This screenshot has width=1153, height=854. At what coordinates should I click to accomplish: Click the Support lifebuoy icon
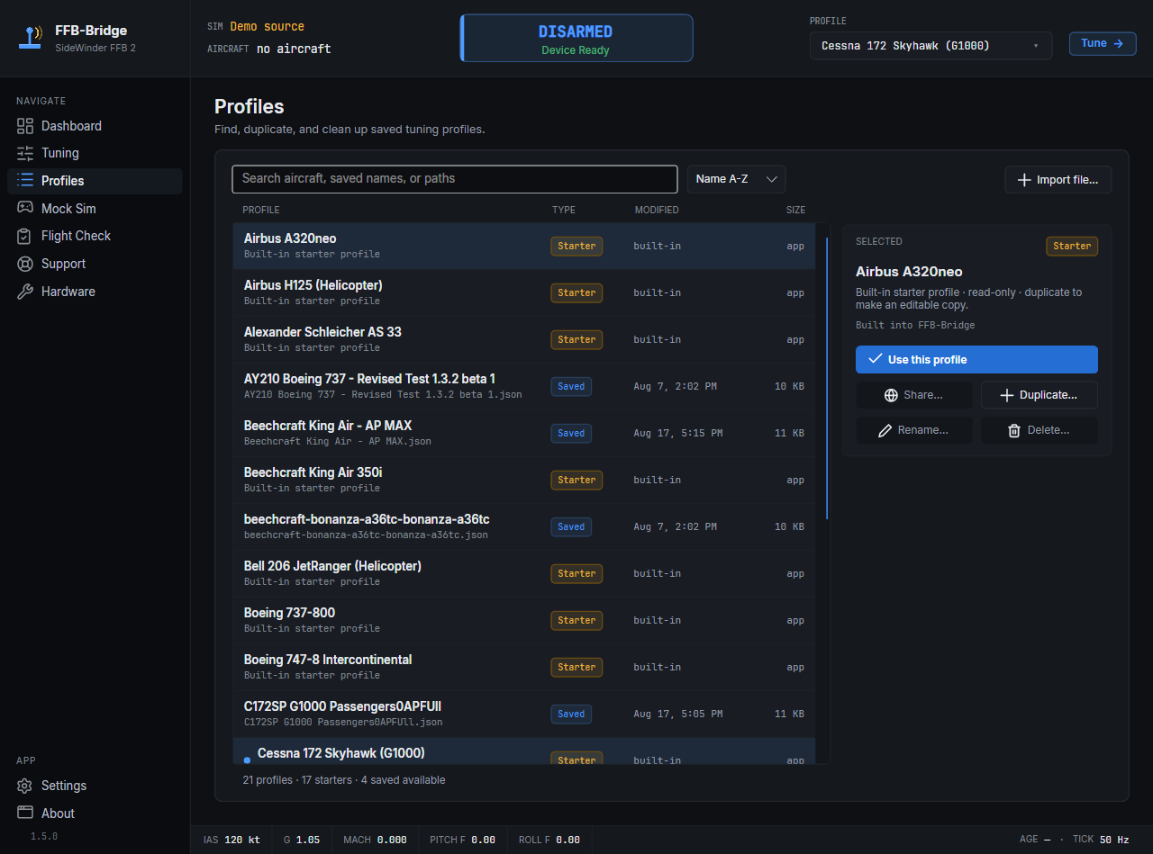[x=25, y=264]
